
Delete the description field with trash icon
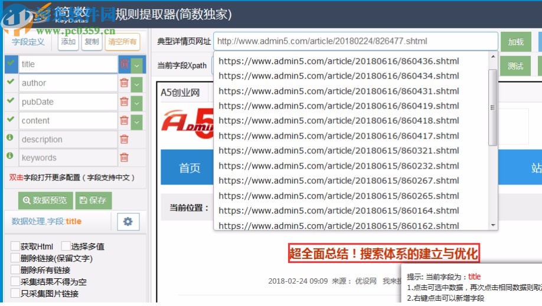coord(125,139)
